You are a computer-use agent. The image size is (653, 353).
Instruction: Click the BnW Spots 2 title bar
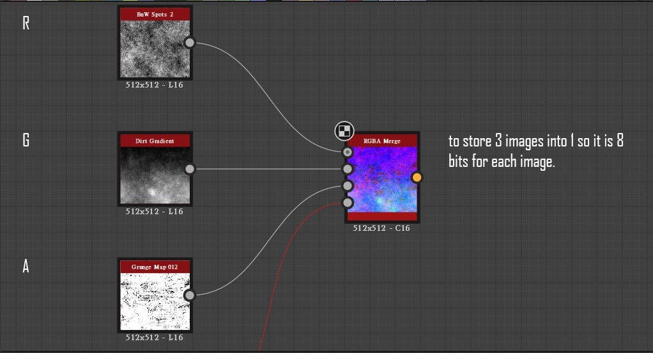pyautogui.click(x=155, y=14)
